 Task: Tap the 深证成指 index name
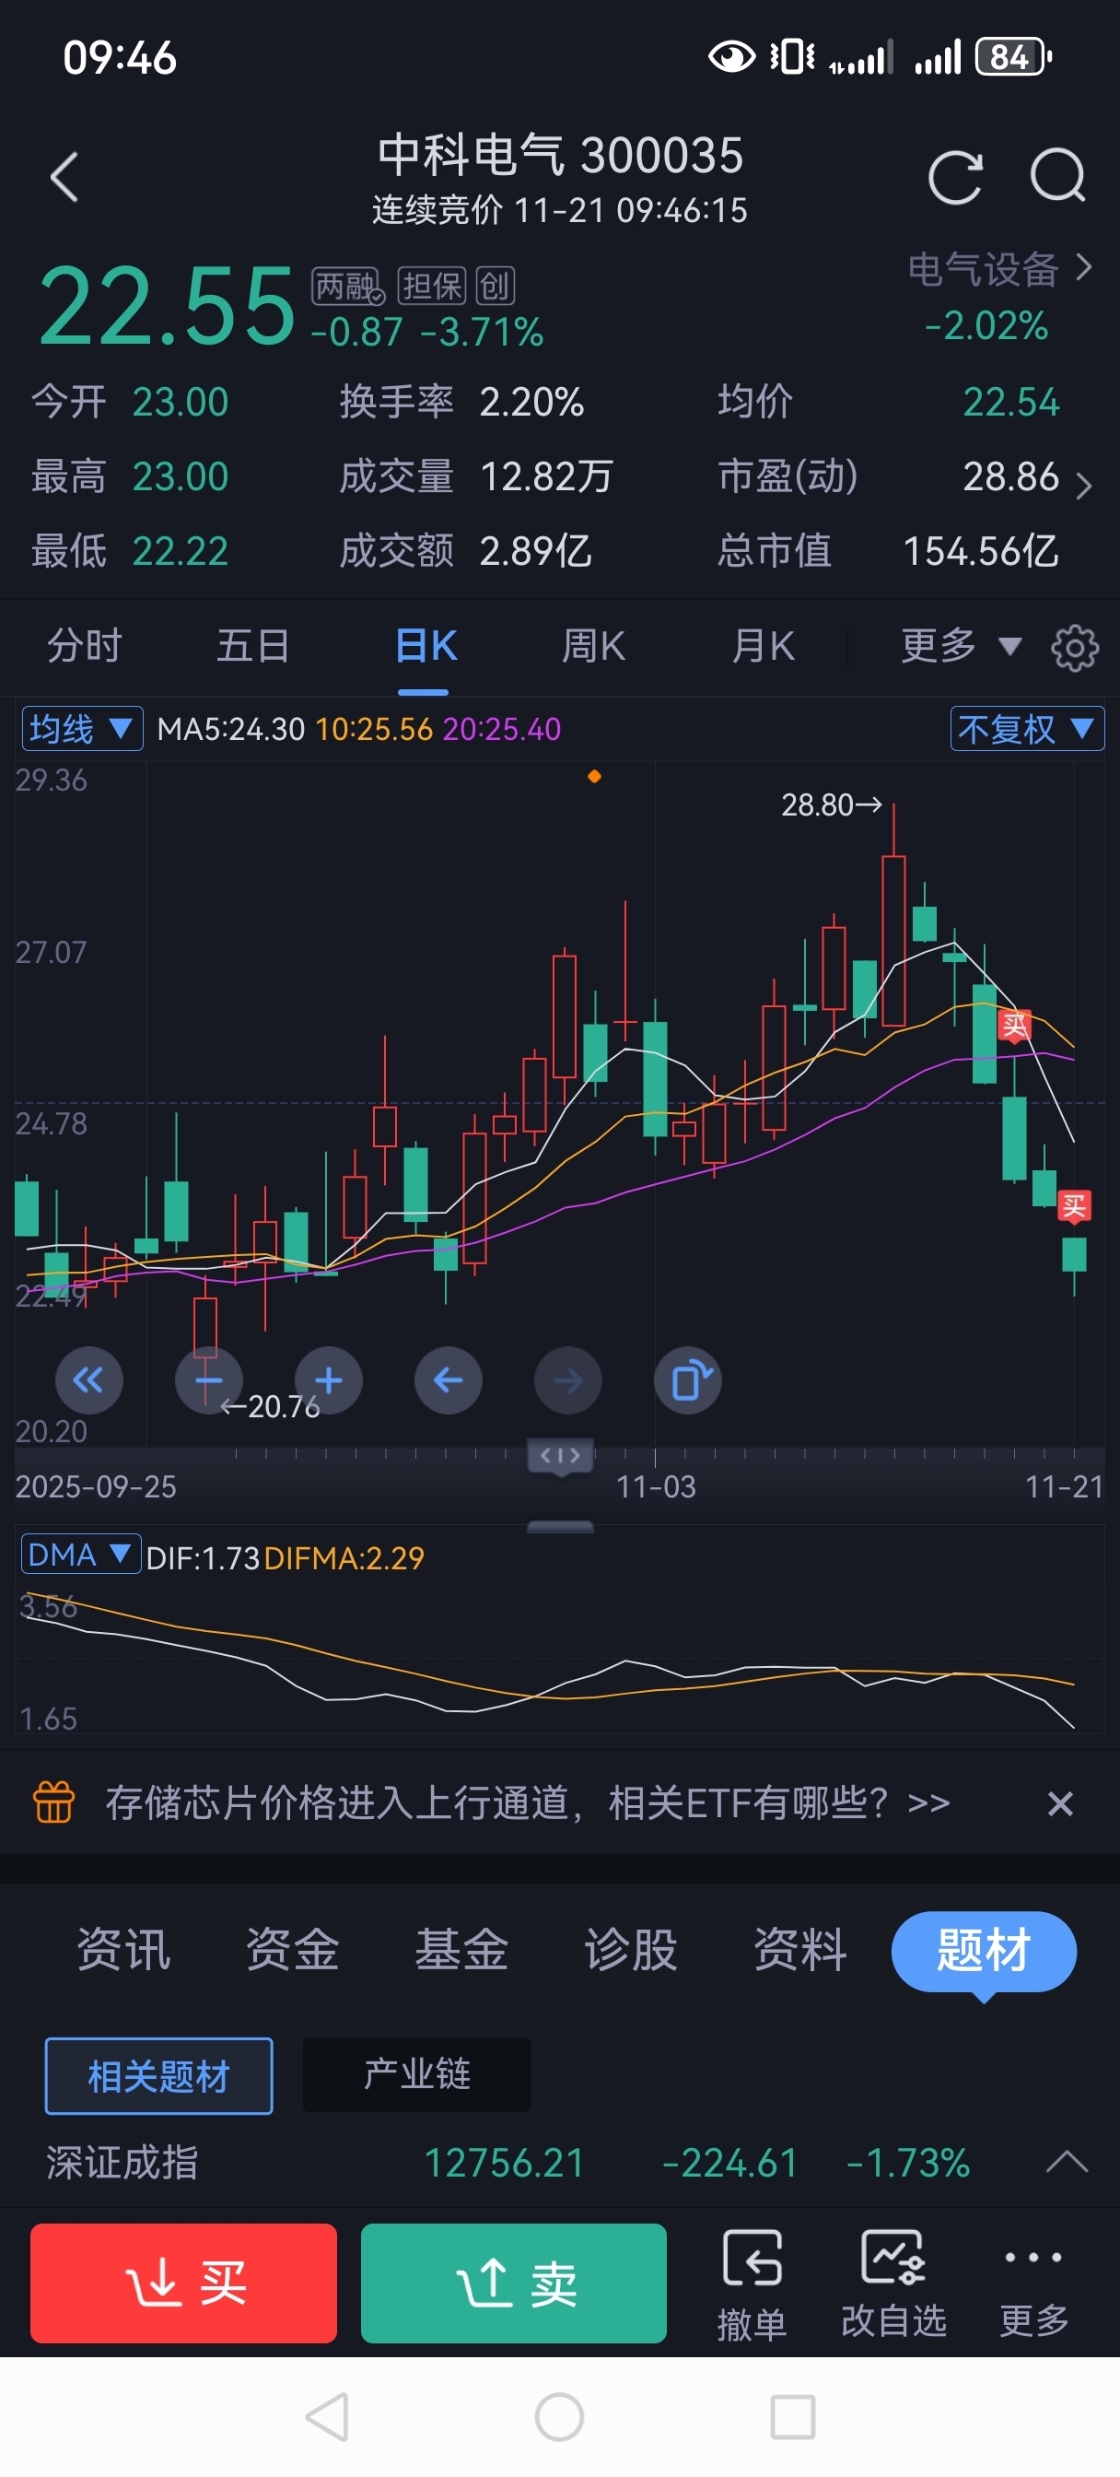(122, 2163)
